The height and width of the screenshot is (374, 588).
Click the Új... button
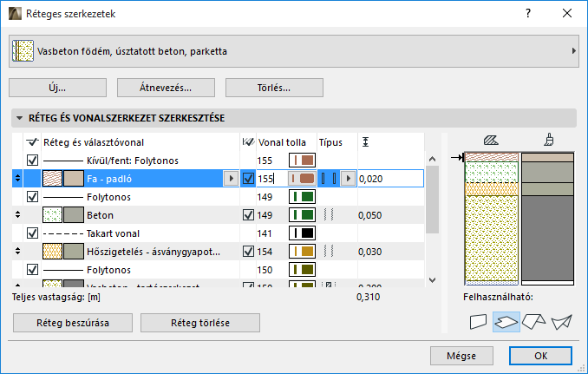(58, 88)
